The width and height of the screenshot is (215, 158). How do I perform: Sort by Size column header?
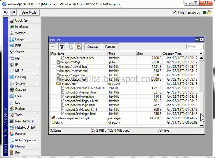pyautogui.click(x=149, y=54)
